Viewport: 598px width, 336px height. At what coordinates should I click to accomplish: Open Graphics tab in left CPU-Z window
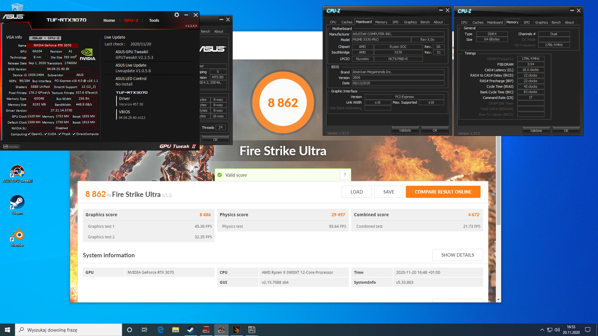[x=410, y=22]
